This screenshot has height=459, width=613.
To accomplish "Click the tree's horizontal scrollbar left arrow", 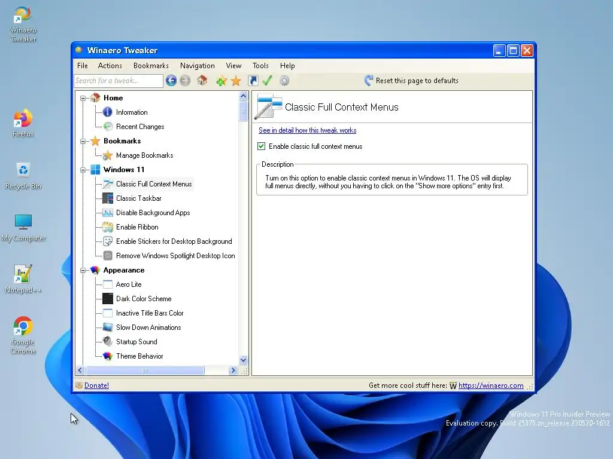I will tap(80, 370).
